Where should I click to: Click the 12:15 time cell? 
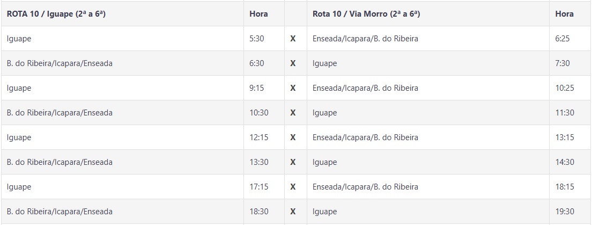[x=259, y=137]
